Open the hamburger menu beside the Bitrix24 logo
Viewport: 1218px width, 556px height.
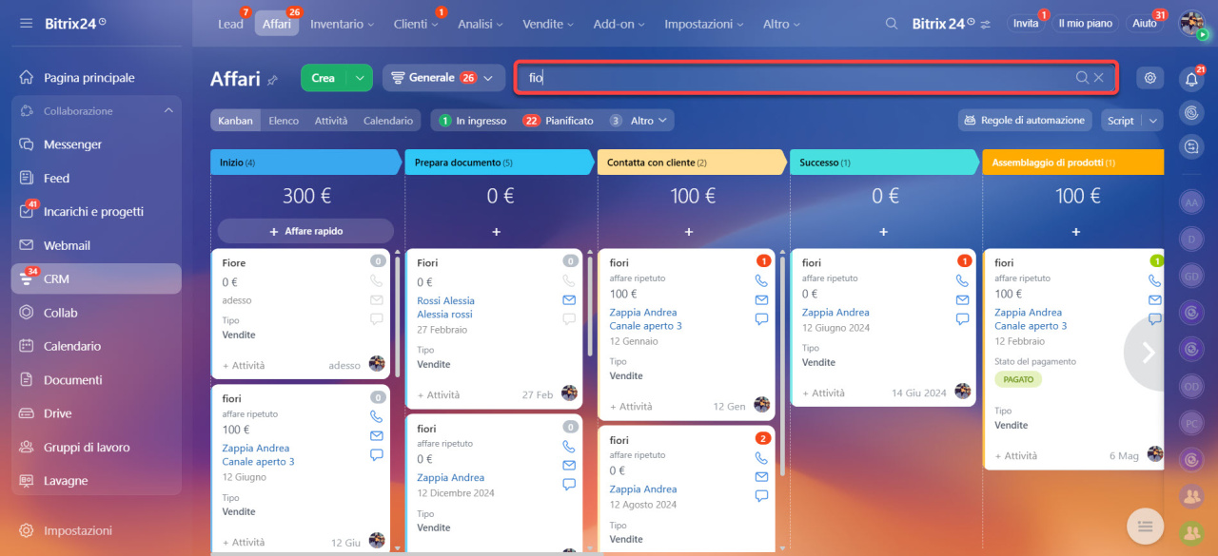click(26, 23)
